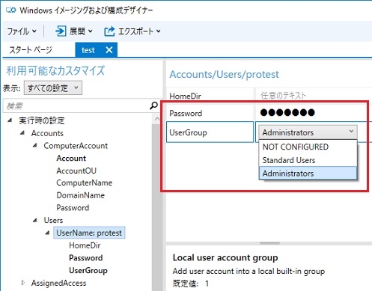Select the test tab
The image size is (372, 291).
[88, 50]
